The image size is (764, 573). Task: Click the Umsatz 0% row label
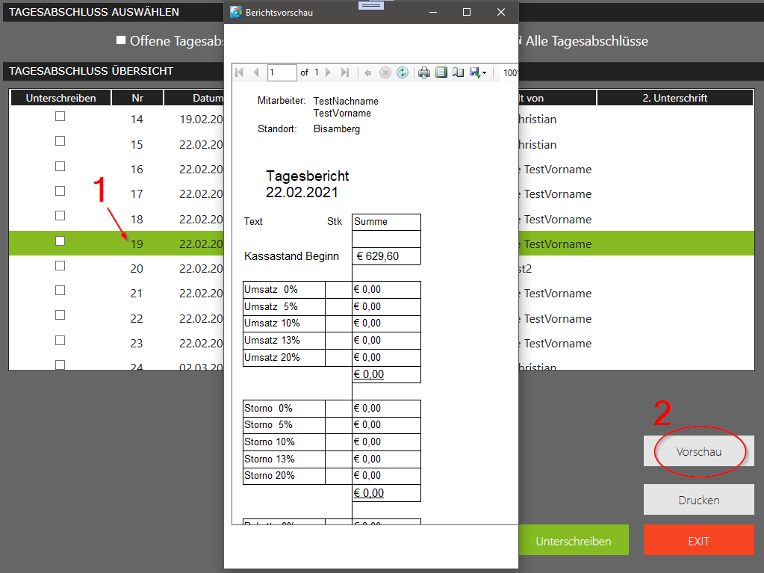click(271, 289)
